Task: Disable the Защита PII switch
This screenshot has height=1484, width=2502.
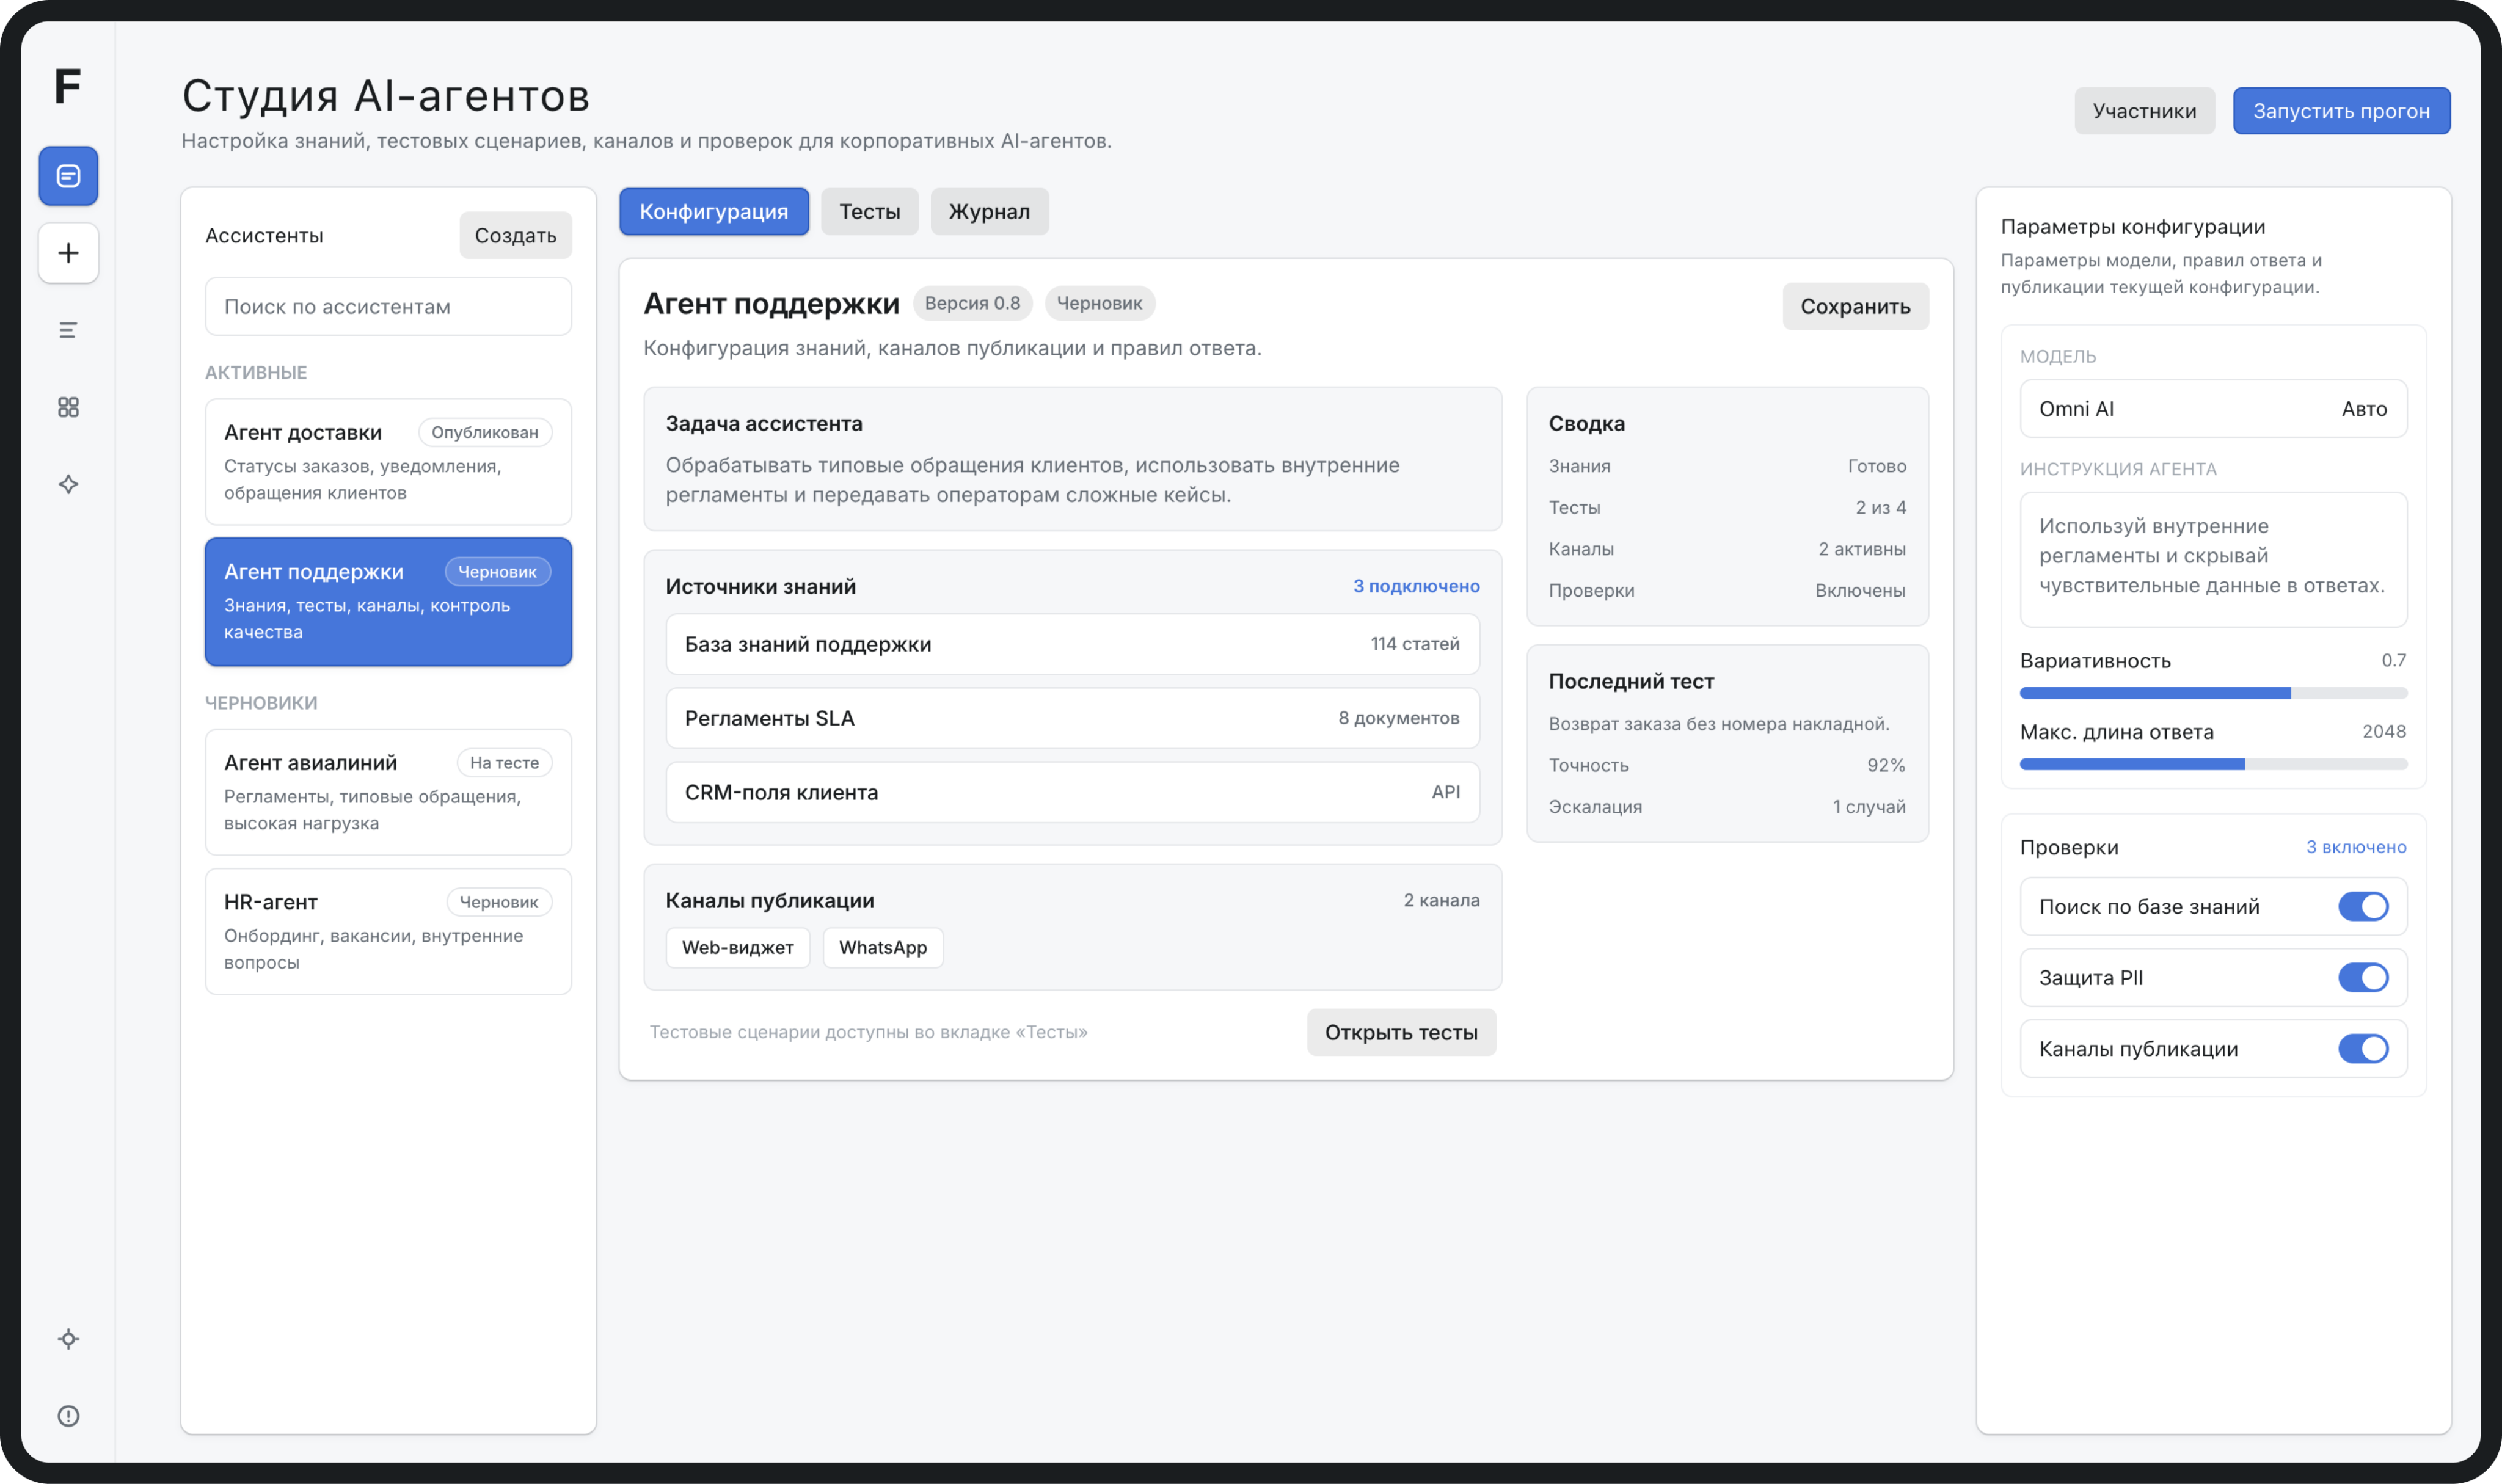Action: tap(2362, 977)
